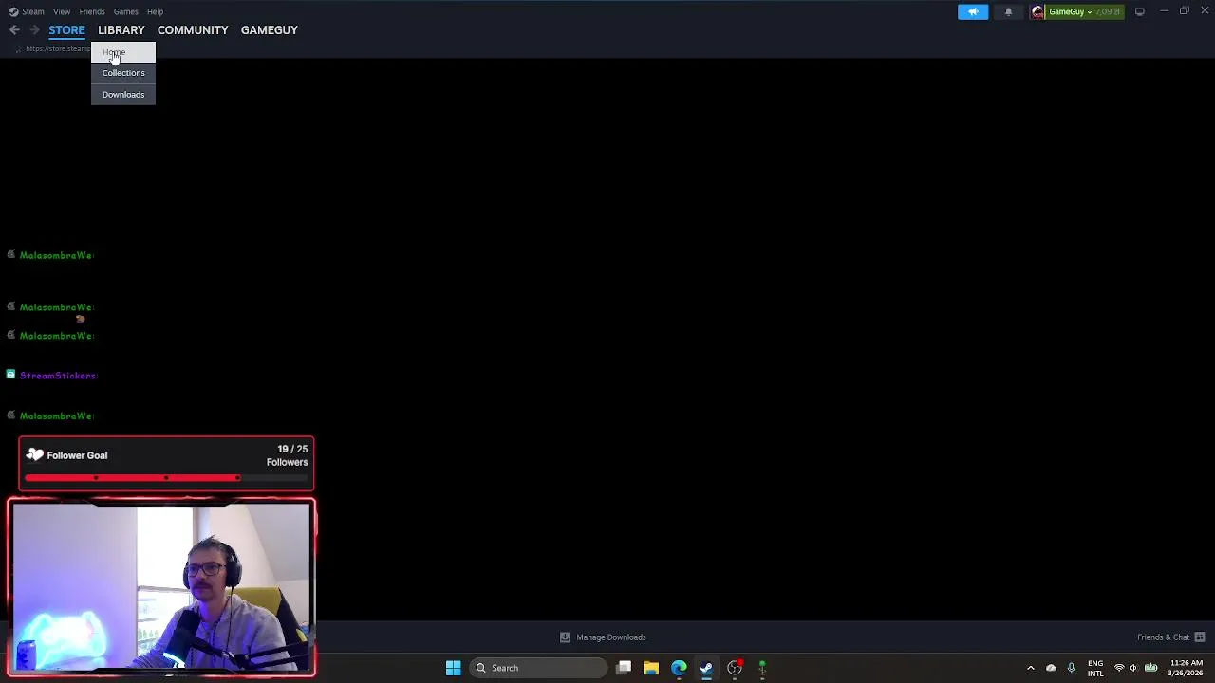Screen dimensions: 1215x683
Task: Switch to the STORE tab
Action: point(66,30)
